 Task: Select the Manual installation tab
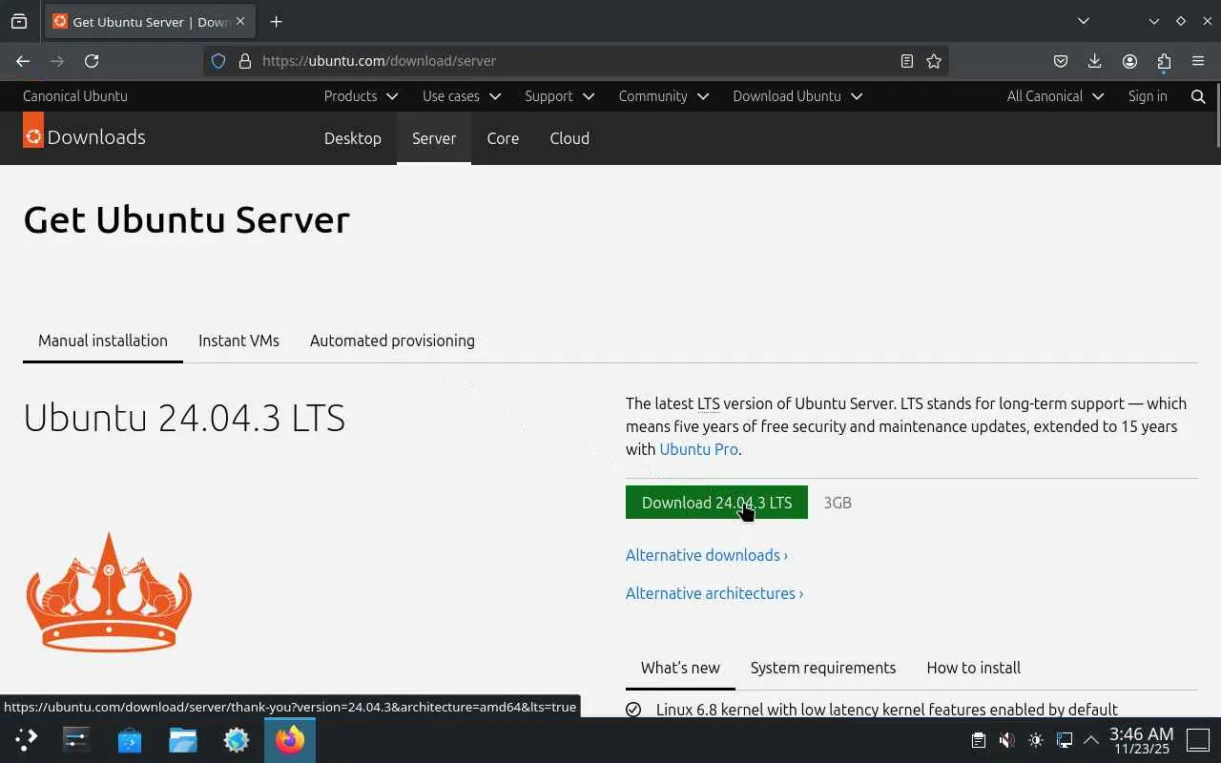tap(103, 340)
